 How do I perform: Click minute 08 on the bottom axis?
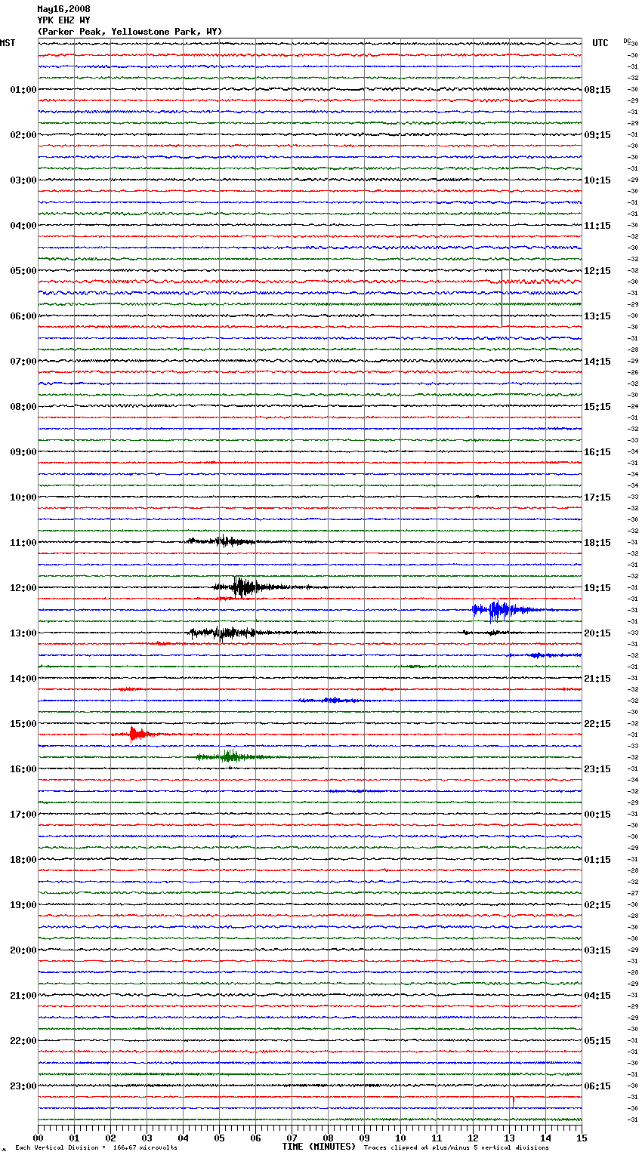(328, 1138)
